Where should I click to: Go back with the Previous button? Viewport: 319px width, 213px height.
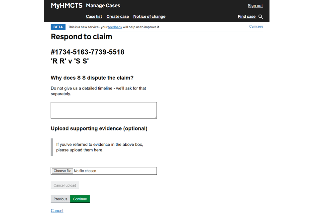click(x=60, y=199)
